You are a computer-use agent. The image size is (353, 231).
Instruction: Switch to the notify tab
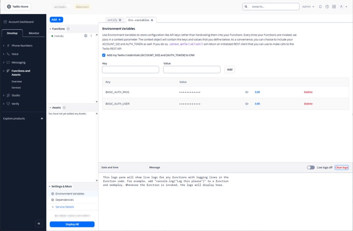tap(113, 20)
